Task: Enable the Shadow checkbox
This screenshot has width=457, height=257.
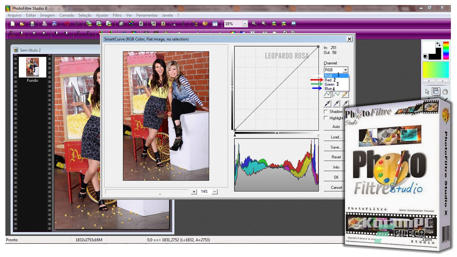Action: coord(326,112)
